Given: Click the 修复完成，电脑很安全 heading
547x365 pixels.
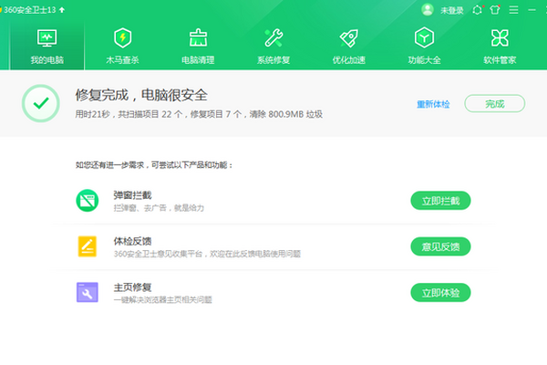Looking at the screenshot, I should 141,95.
